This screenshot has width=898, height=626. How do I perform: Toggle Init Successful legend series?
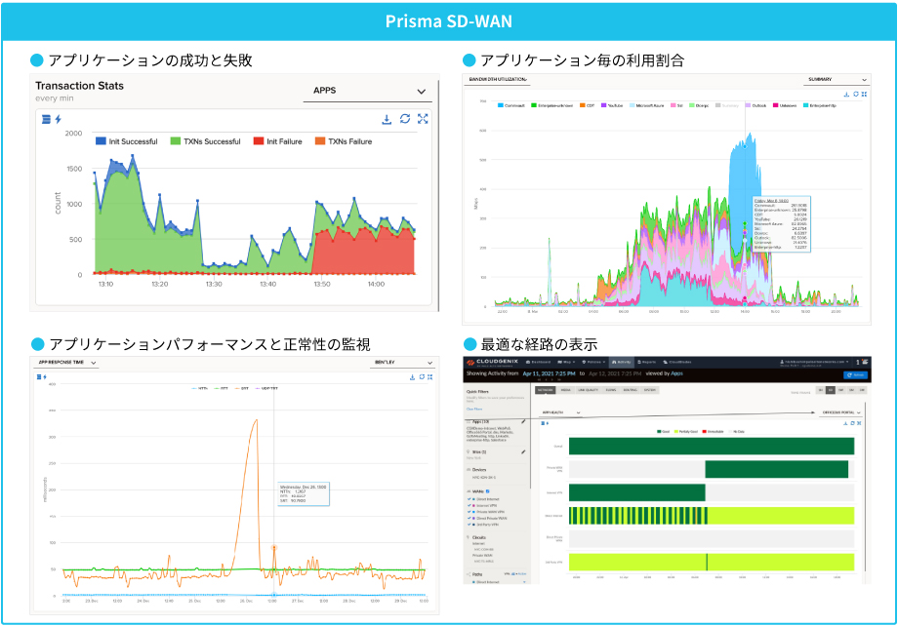point(127,141)
